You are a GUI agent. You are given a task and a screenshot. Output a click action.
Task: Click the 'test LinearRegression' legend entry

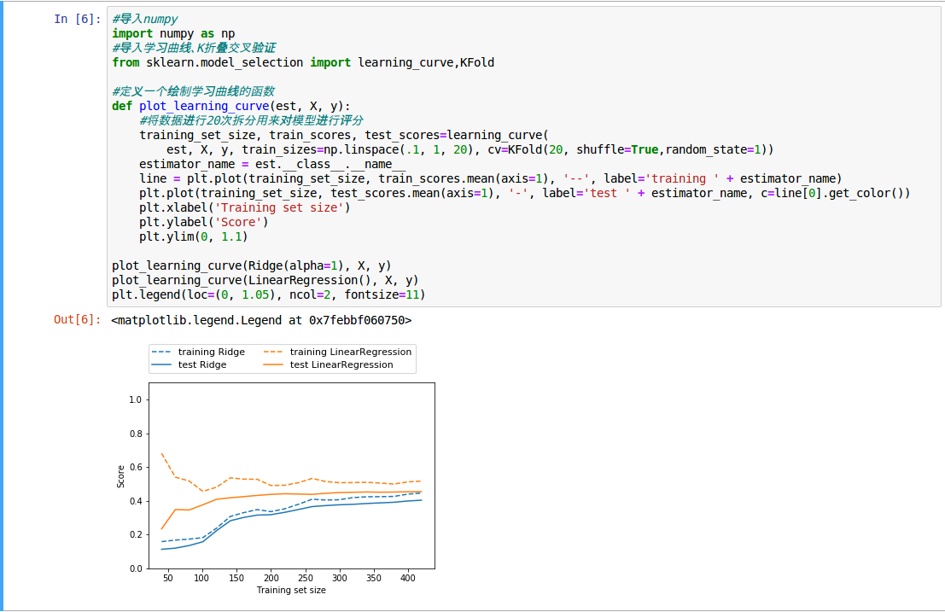tap(329, 364)
